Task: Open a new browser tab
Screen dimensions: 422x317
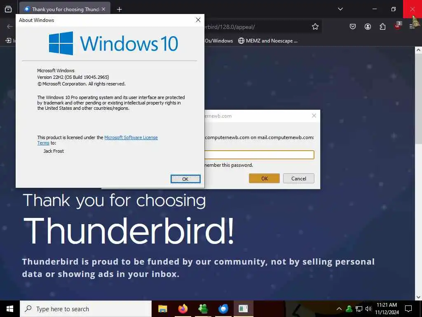Action: (x=119, y=9)
